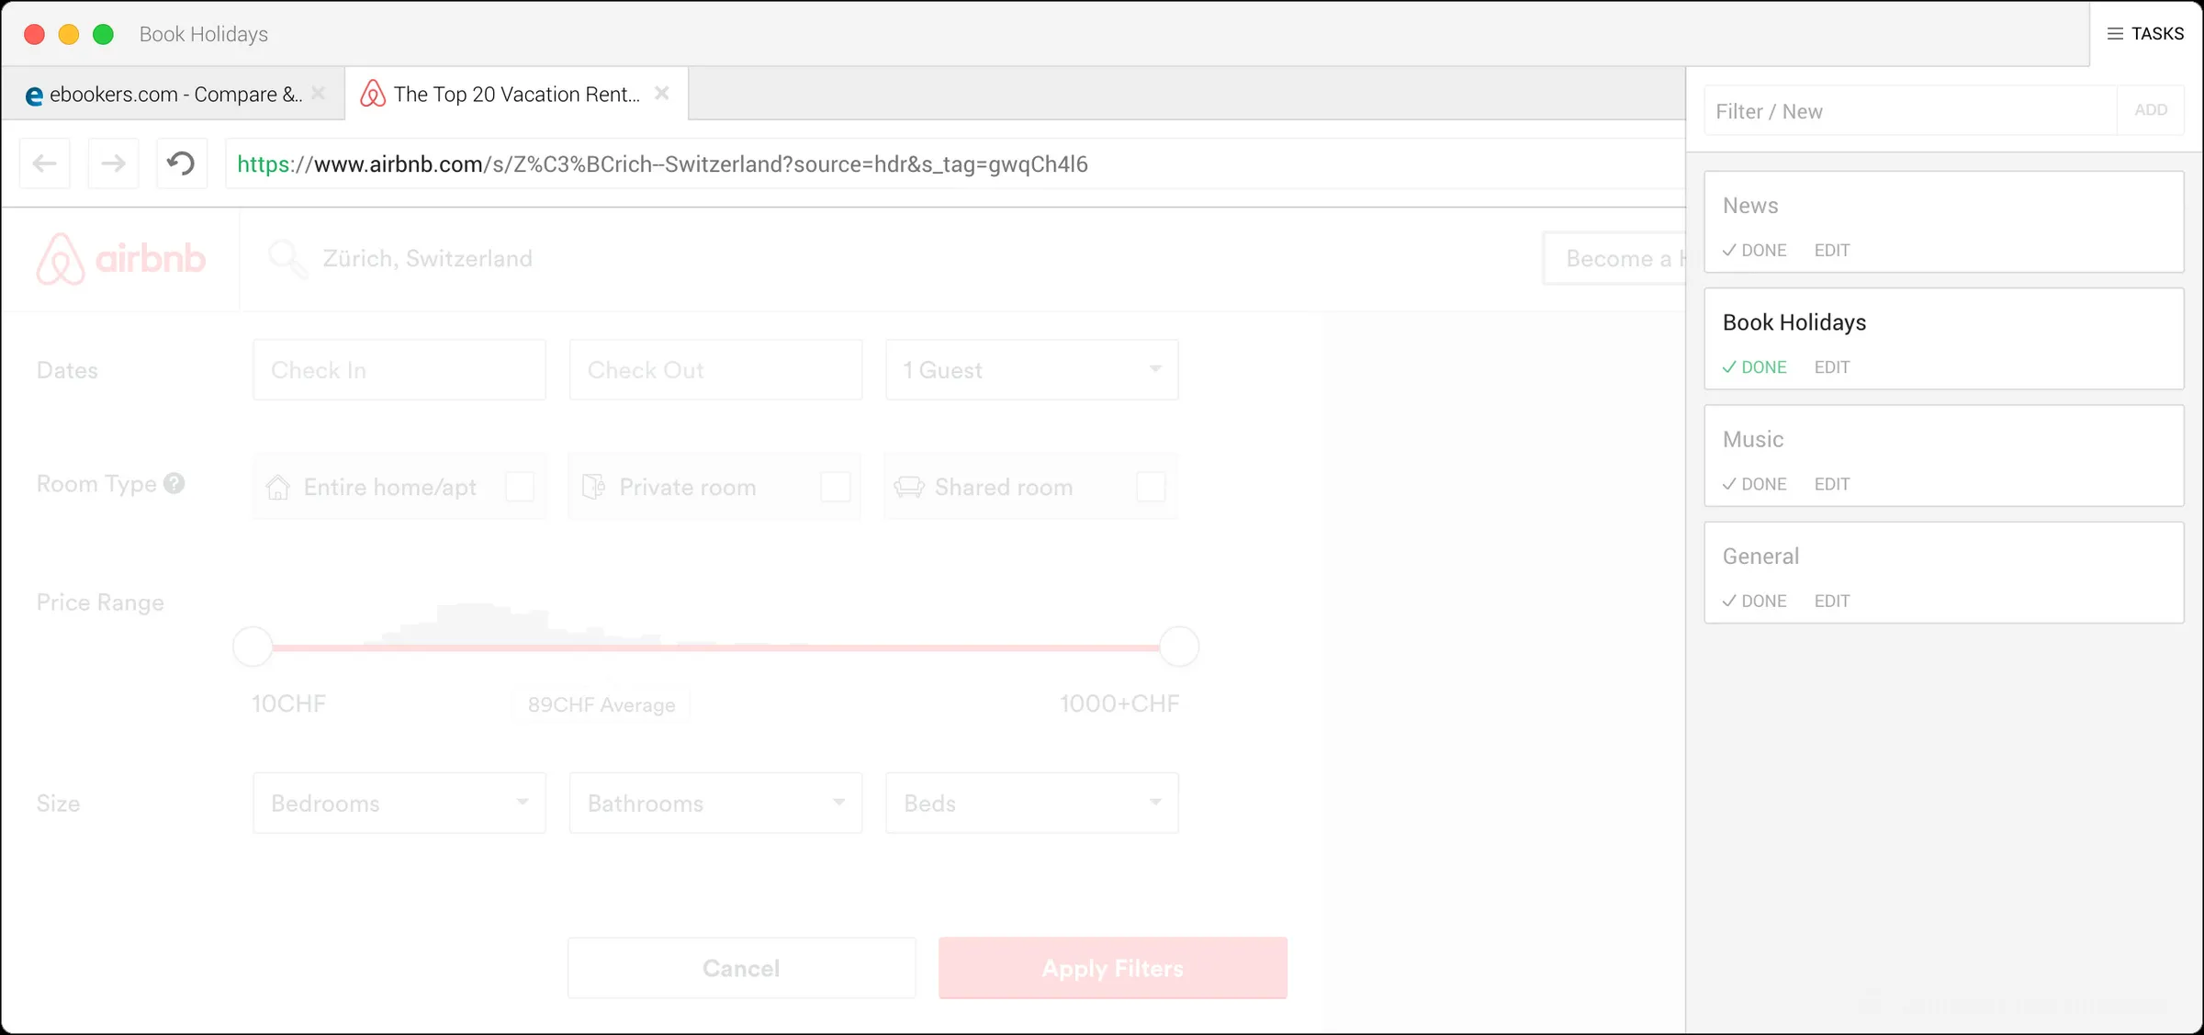Click the Entire home/apt house icon
The height and width of the screenshot is (1035, 2204).
pos(278,487)
